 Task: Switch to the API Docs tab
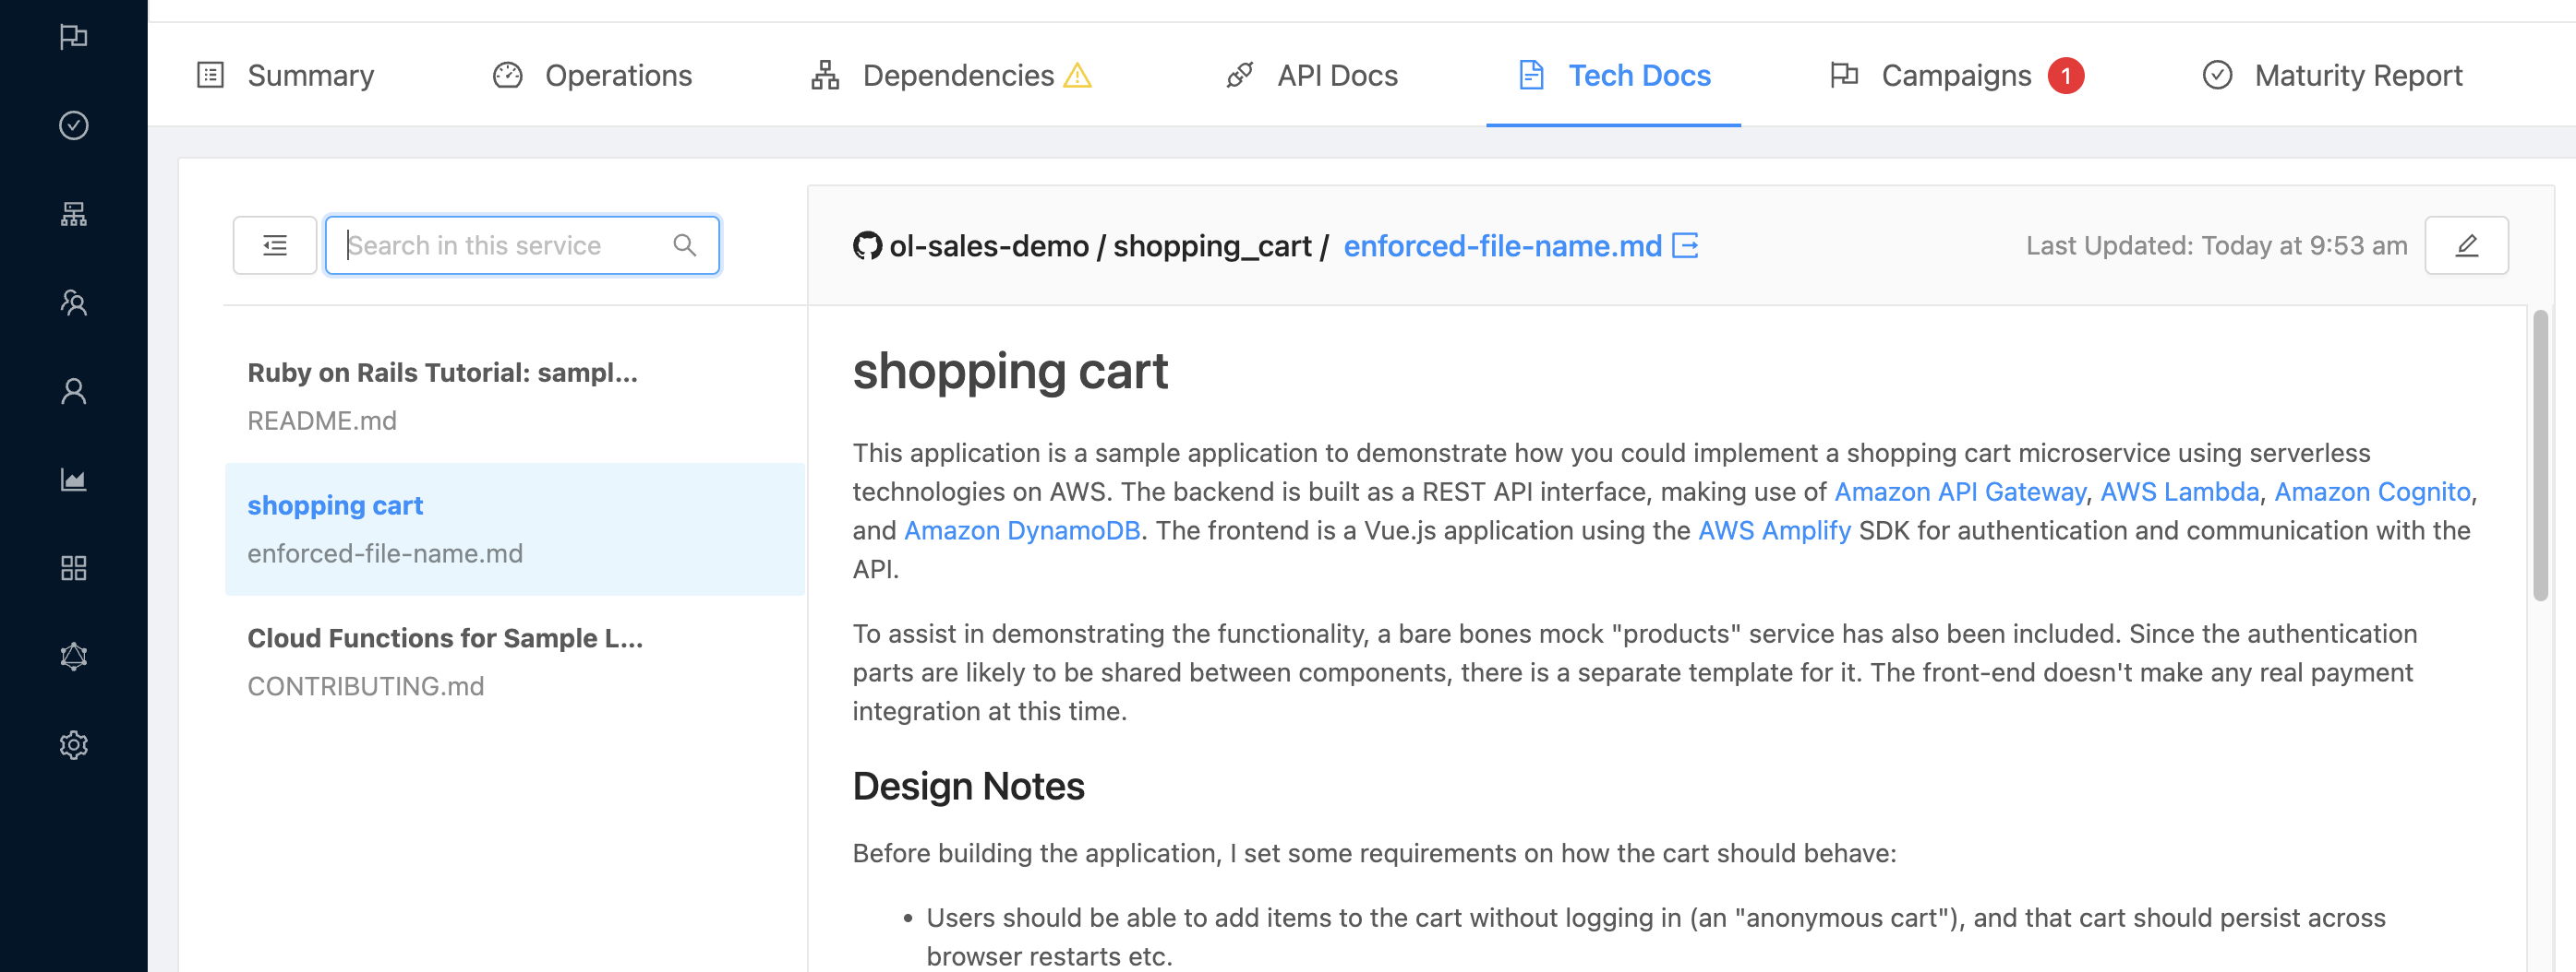click(x=1312, y=75)
